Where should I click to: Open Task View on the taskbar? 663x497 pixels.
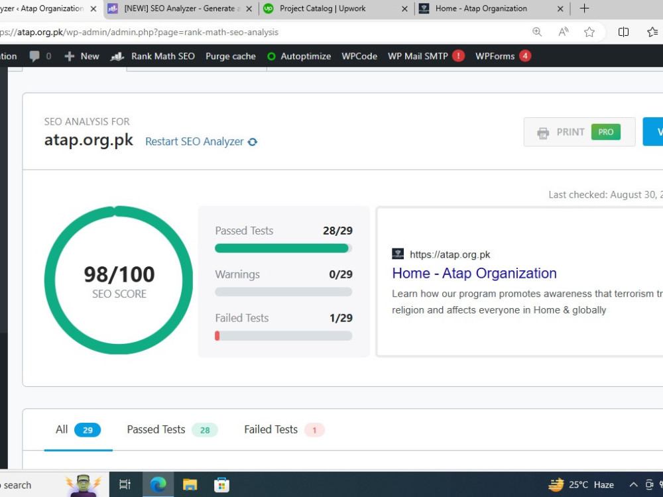pyautogui.click(x=125, y=484)
